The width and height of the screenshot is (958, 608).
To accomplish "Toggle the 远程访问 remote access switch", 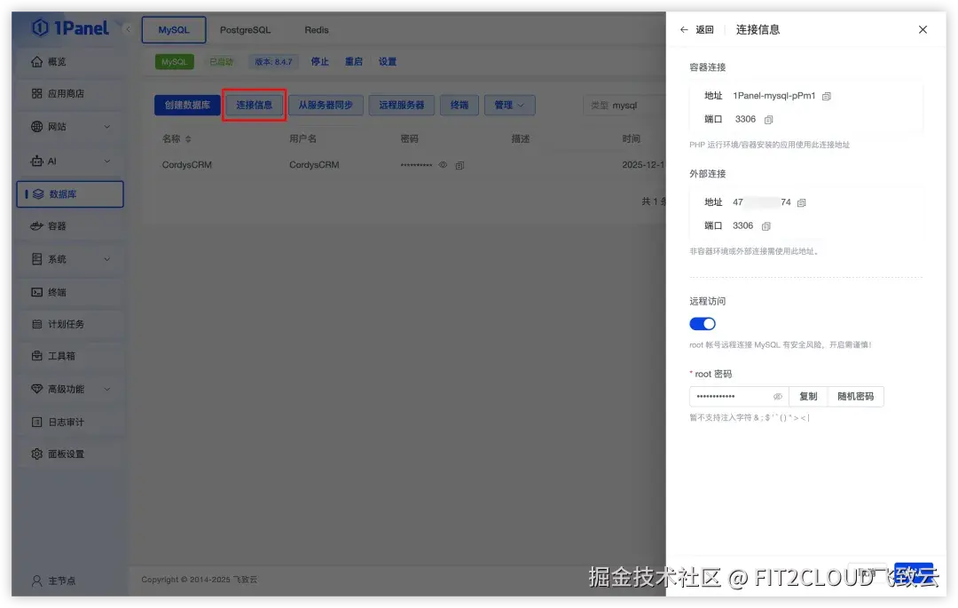I will tap(702, 324).
